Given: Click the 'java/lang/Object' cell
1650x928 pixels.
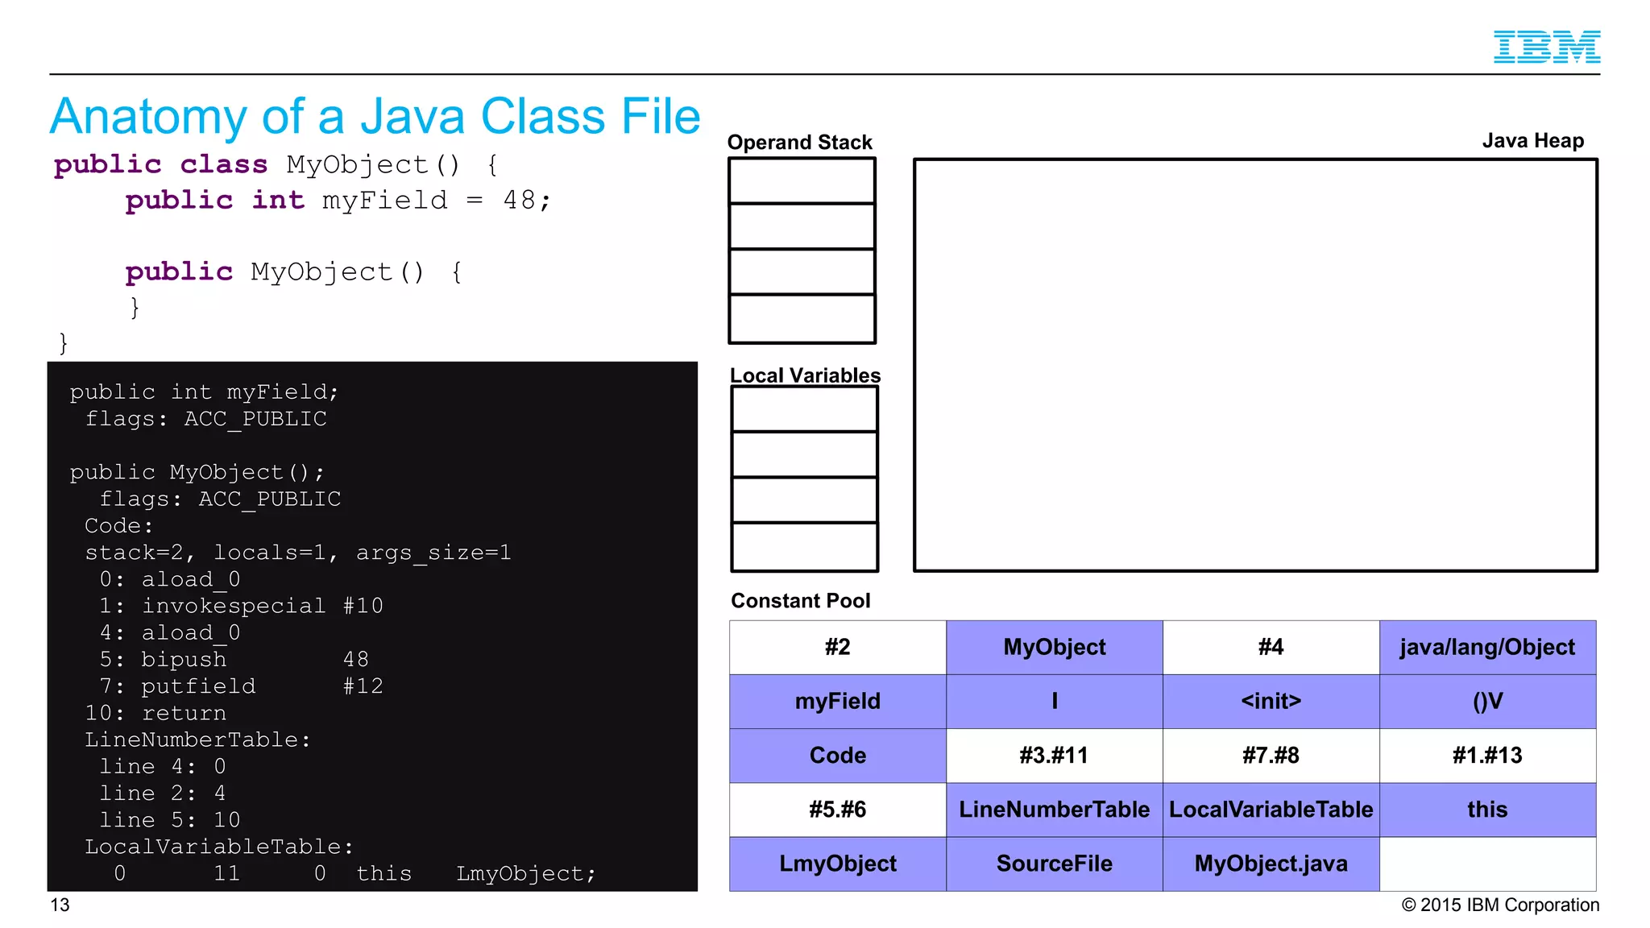Looking at the screenshot, I should (x=1487, y=648).
